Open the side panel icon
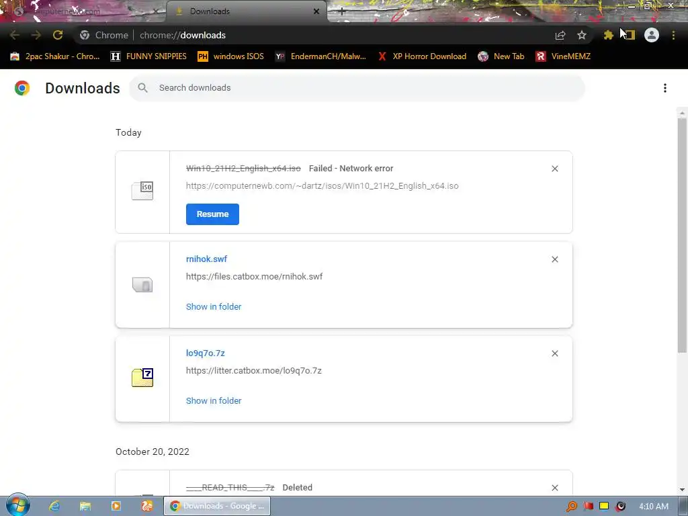Image resolution: width=688 pixels, height=516 pixels. click(630, 35)
